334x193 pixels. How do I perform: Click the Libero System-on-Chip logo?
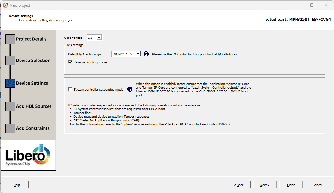click(x=28, y=155)
